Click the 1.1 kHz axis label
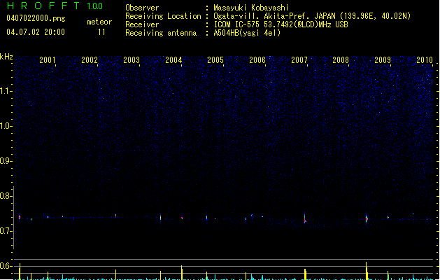440x280 pixels. pos(5,91)
